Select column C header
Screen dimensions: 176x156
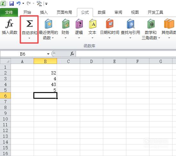[x=69, y=61]
